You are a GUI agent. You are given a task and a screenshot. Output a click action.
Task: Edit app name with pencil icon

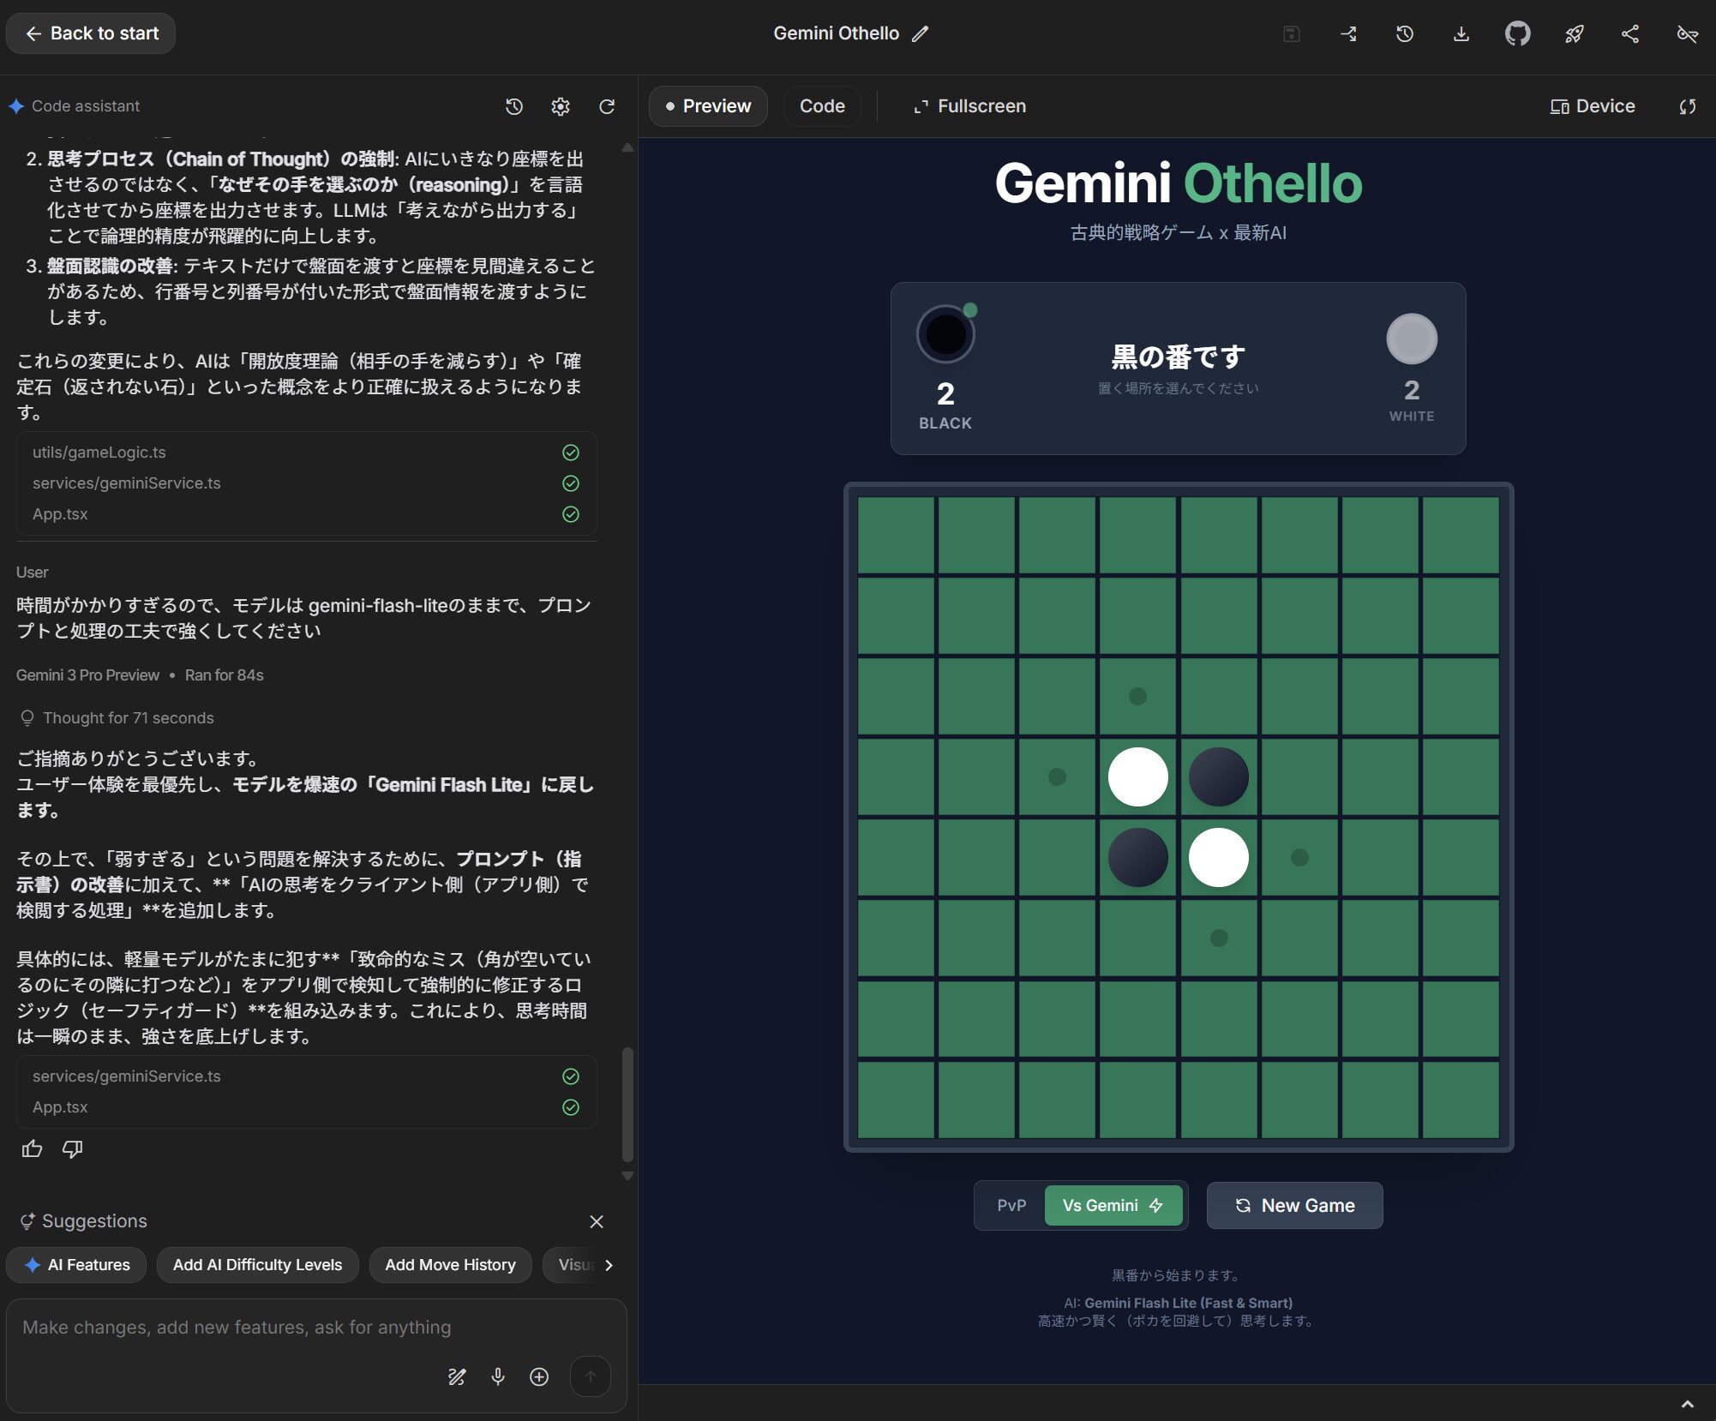(x=921, y=33)
